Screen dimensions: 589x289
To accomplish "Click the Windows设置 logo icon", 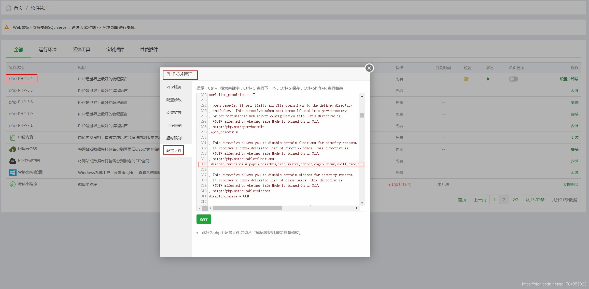I will coord(12,173).
